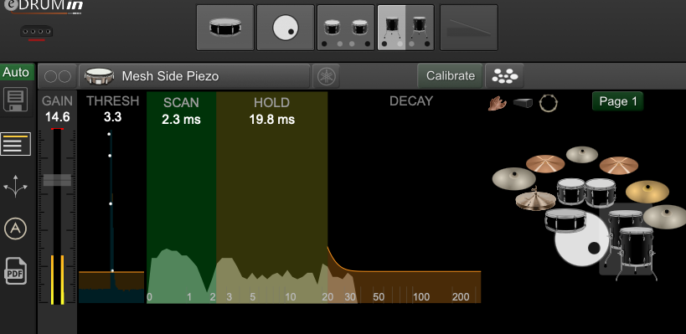Click the GAIN value 14.6
Viewport: 686px width, 334px height.
(x=57, y=117)
